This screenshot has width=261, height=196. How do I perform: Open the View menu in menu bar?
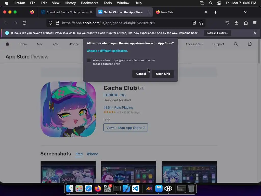(56, 3)
